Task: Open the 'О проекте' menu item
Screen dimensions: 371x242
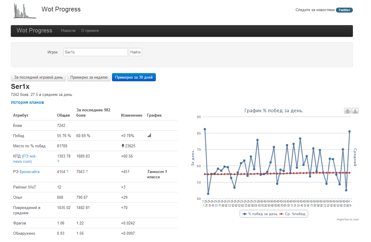Action: point(90,31)
